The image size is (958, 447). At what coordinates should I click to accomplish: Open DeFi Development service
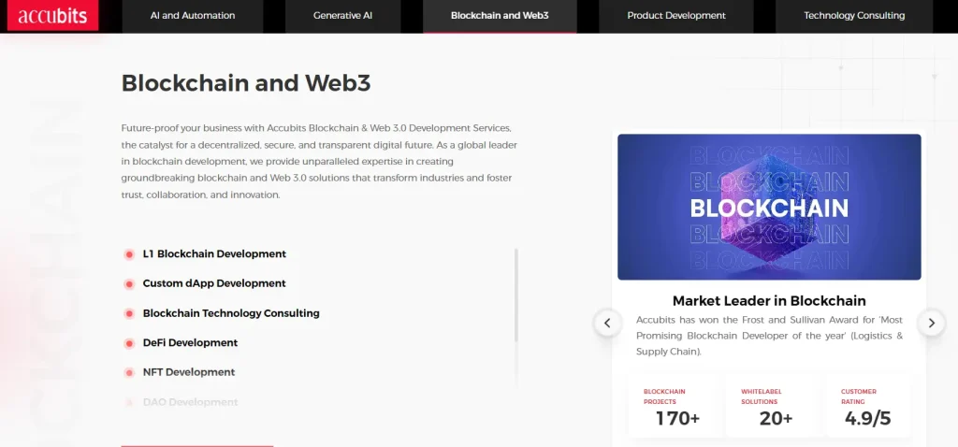click(x=190, y=342)
